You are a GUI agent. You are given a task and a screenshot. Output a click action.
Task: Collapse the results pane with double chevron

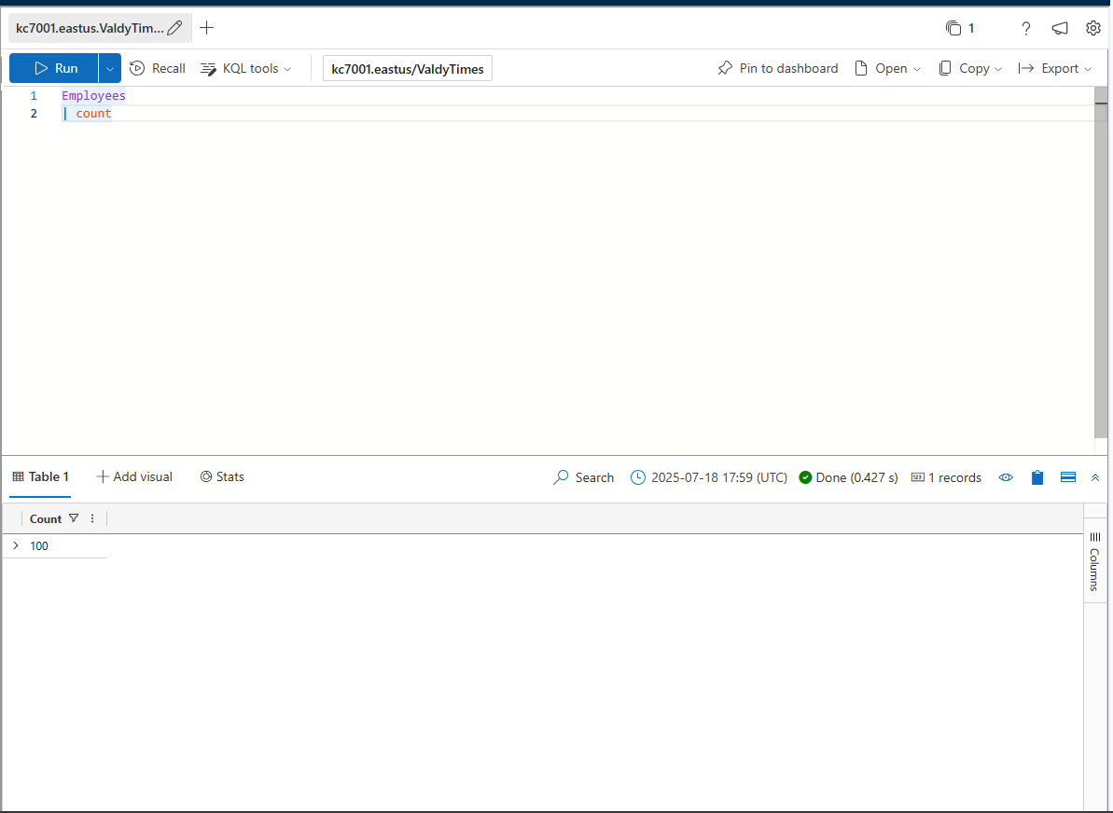(x=1095, y=477)
